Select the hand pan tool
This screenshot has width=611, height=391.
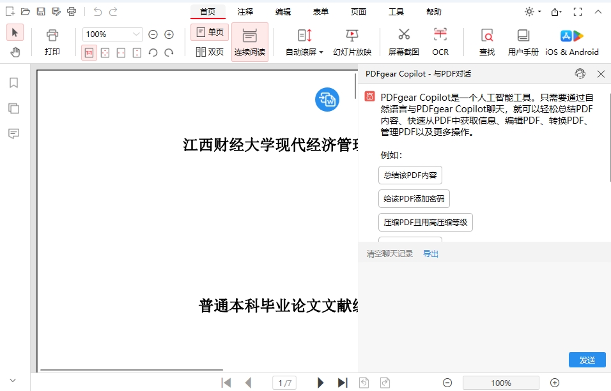click(x=14, y=52)
